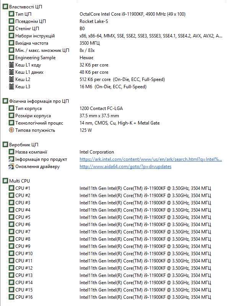Click the Властивості ЦП section header icon
Screen dimensions: 246x306
pyautogui.click(x=5, y=7)
